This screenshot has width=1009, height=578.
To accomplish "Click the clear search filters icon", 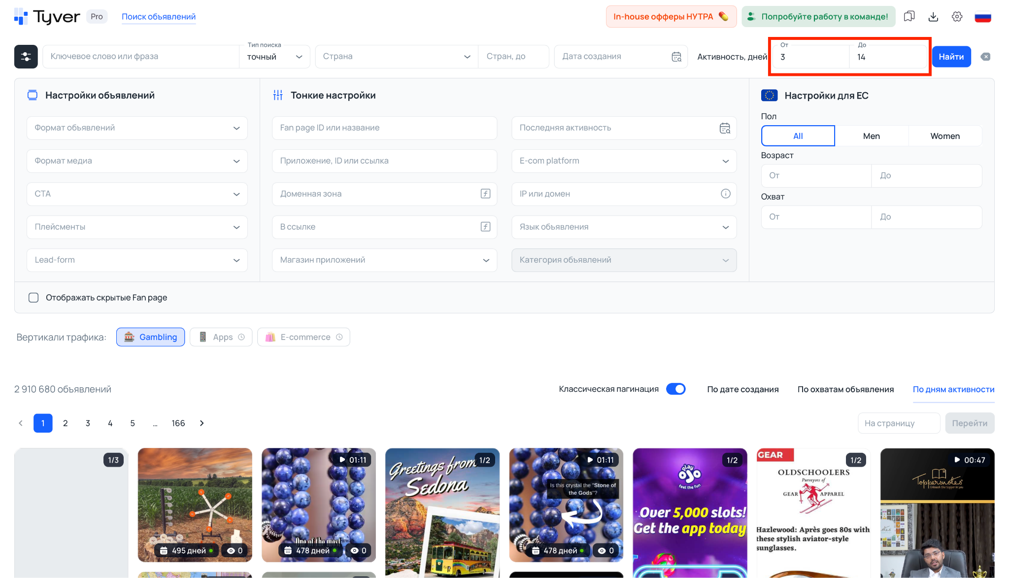I will tap(985, 57).
